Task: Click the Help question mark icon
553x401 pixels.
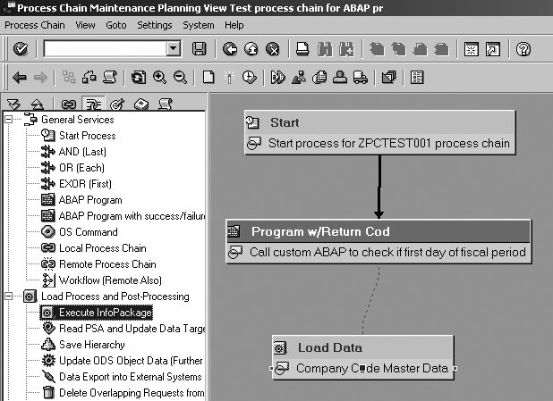Action: (x=524, y=48)
